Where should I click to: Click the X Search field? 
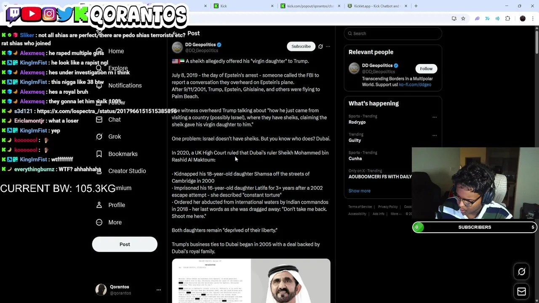[x=393, y=33]
